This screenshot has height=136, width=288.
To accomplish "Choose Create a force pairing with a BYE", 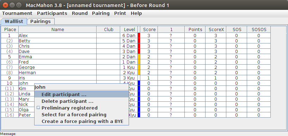I will (x=81, y=122).
